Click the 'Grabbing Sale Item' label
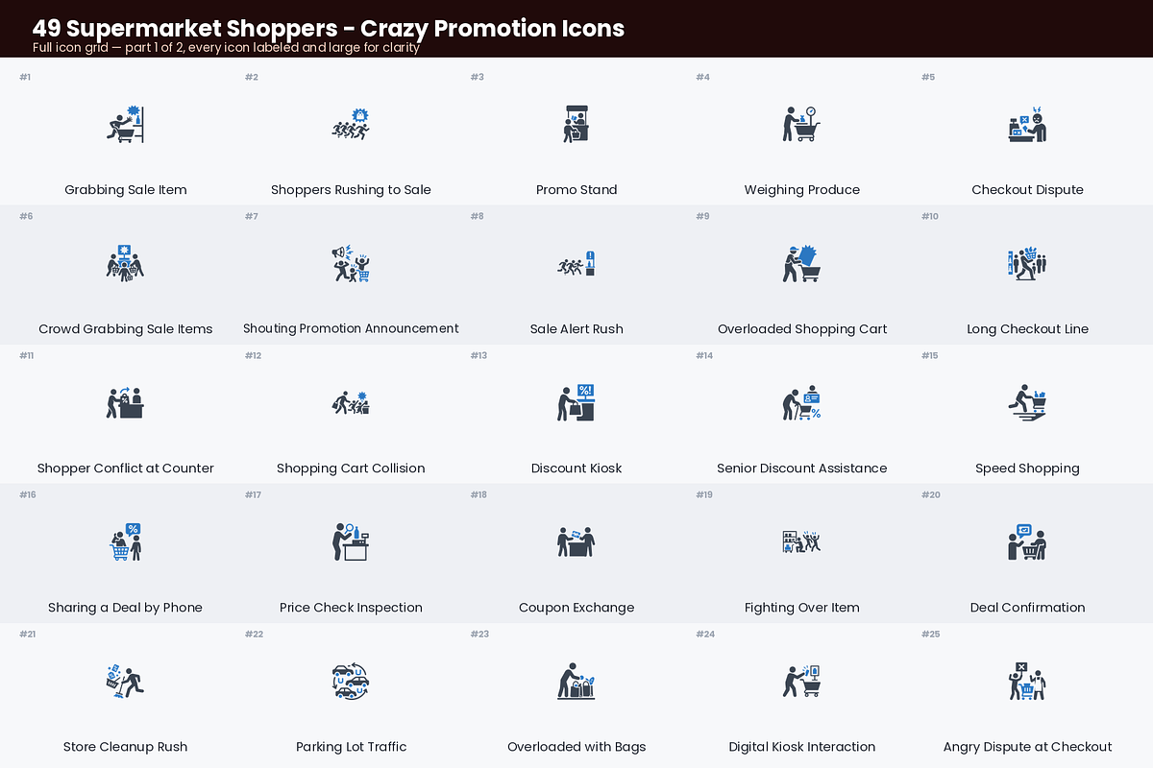The width and height of the screenshot is (1153, 768). pyautogui.click(x=126, y=189)
